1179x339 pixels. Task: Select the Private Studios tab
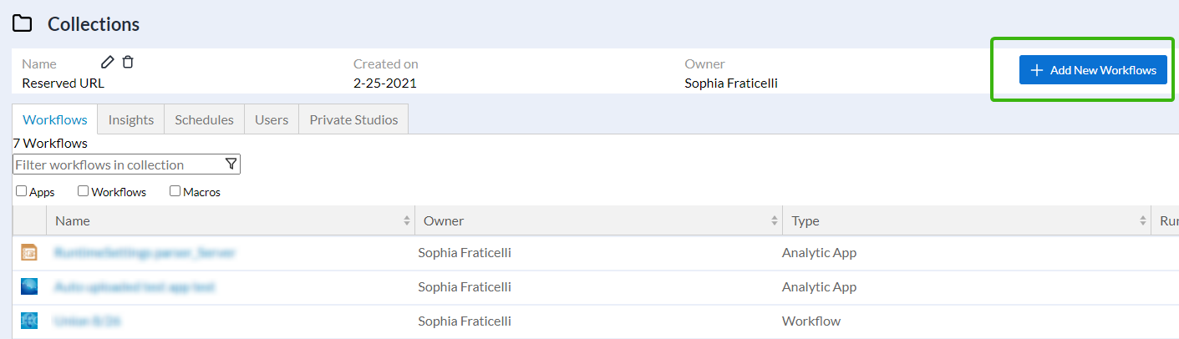tap(353, 119)
